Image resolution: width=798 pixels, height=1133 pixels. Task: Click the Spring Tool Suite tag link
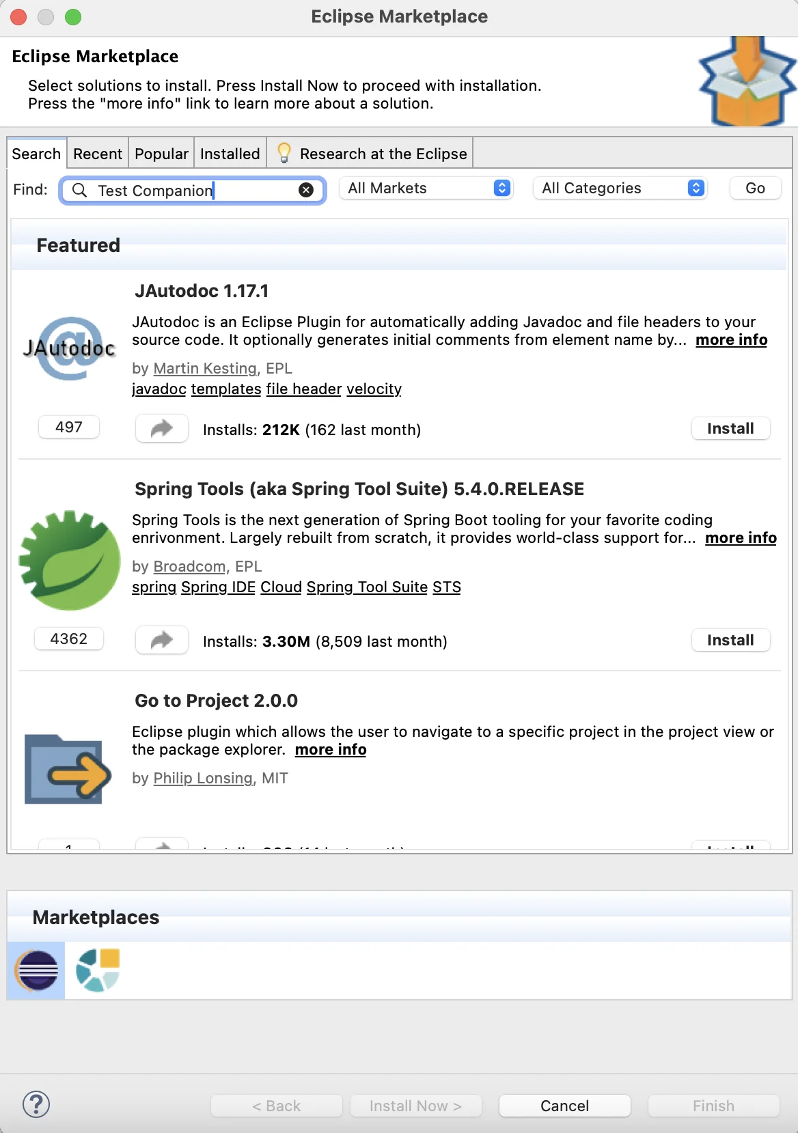tap(367, 587)
